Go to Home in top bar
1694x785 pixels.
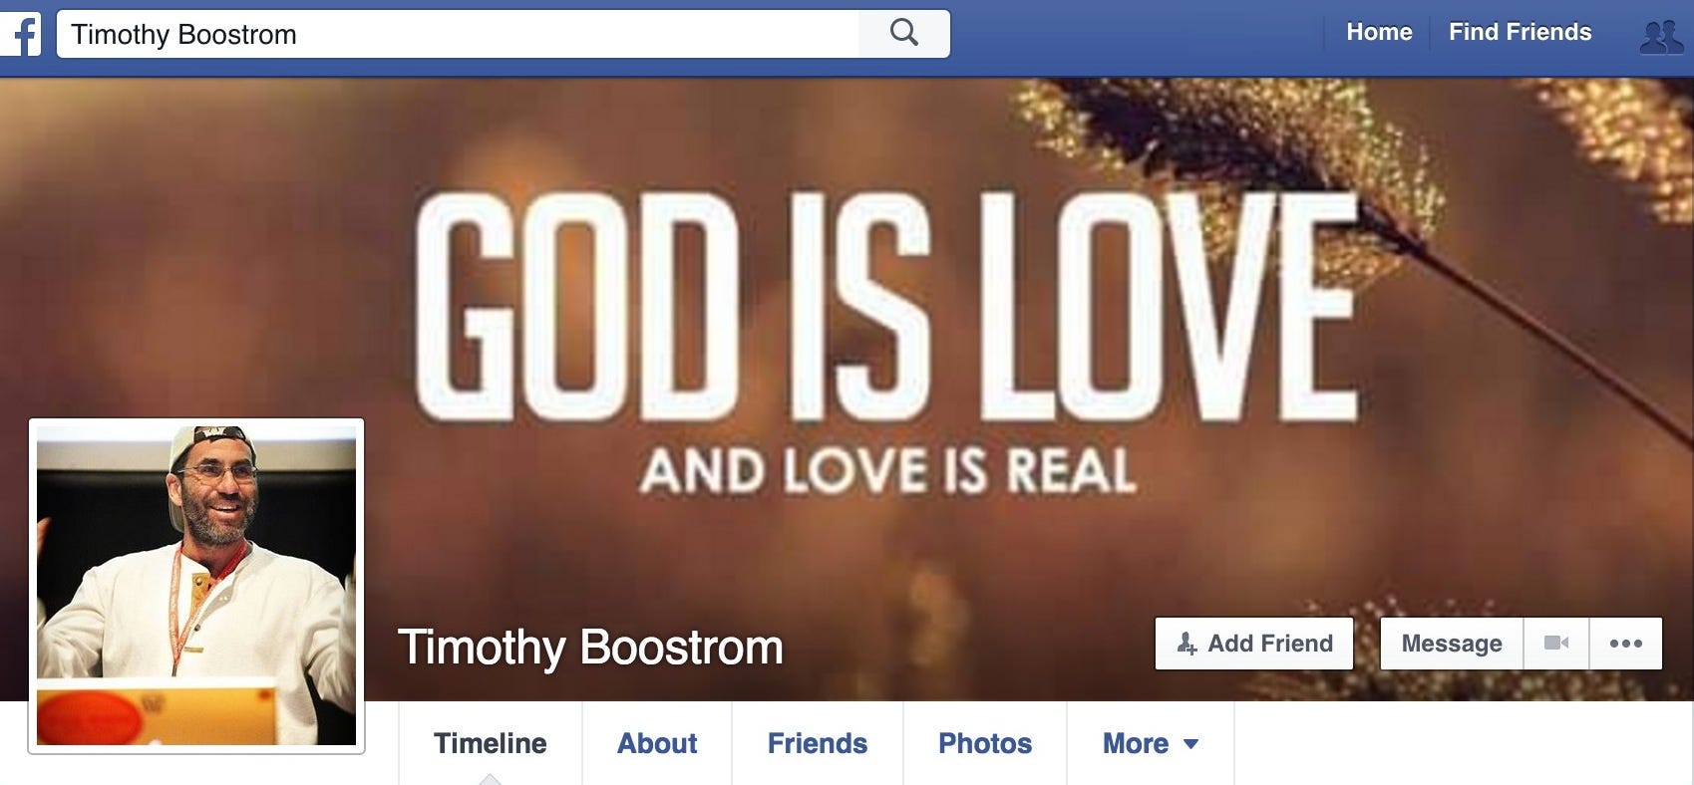pyautogui.click(x=1379, y=32)
